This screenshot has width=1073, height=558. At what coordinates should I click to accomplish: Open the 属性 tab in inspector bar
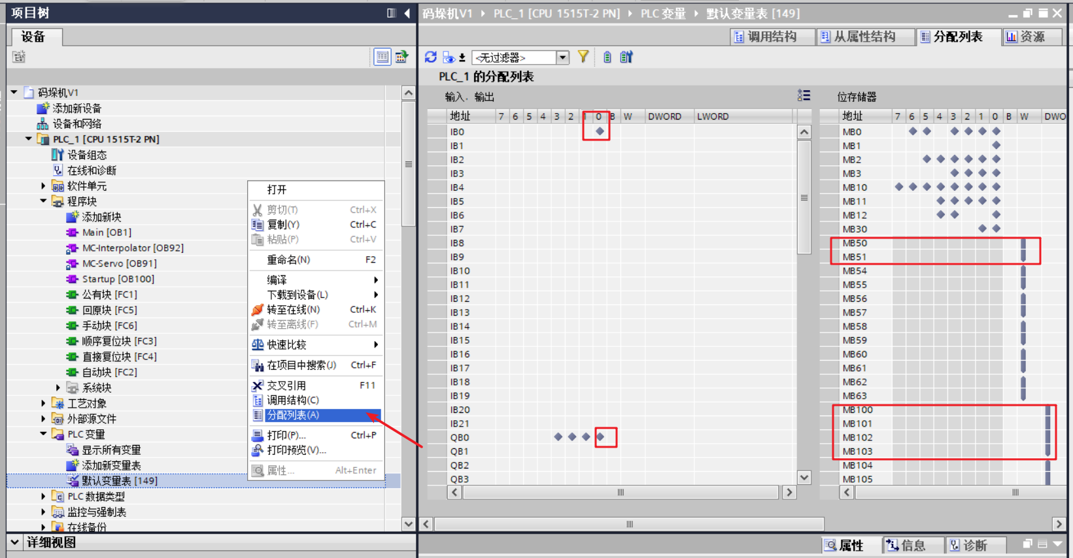click(x=850, y=545)
